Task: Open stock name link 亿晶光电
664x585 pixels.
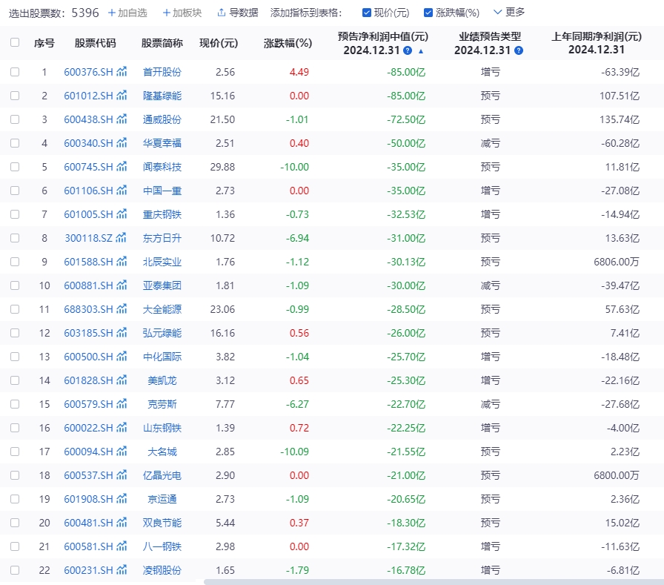Action: coord(162,475)
